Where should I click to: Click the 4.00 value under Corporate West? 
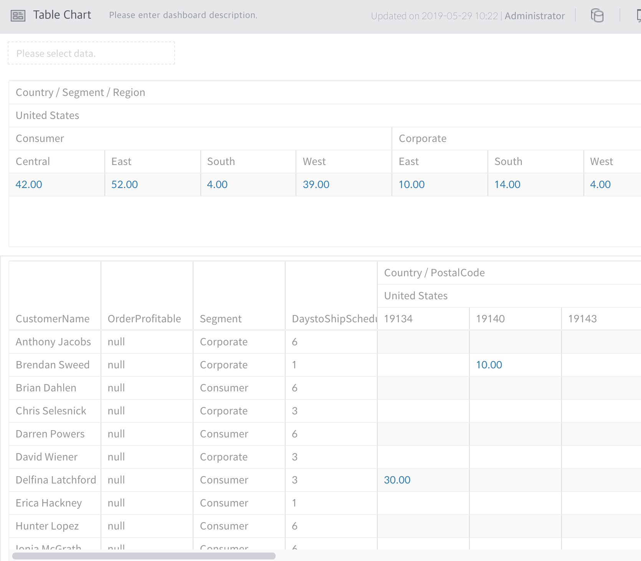pos(600,185)
